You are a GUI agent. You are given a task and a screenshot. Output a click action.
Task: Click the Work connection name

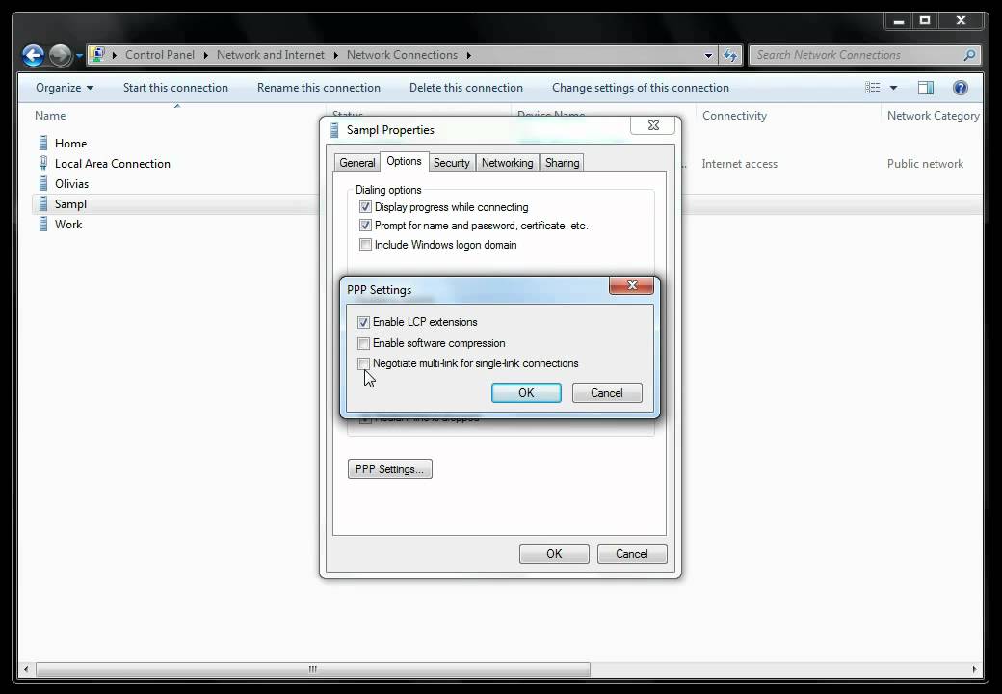68,225
